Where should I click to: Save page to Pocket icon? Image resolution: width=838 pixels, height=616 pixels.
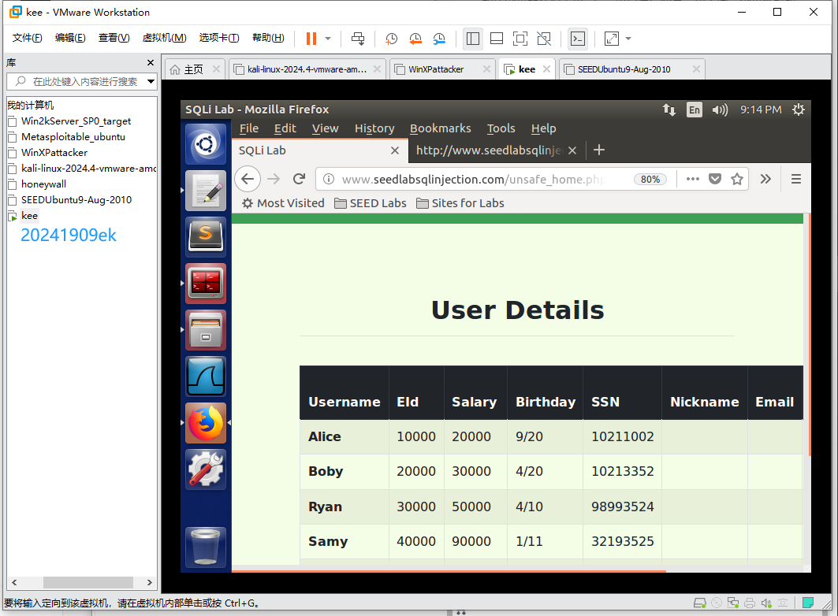[x=715, y=179]
